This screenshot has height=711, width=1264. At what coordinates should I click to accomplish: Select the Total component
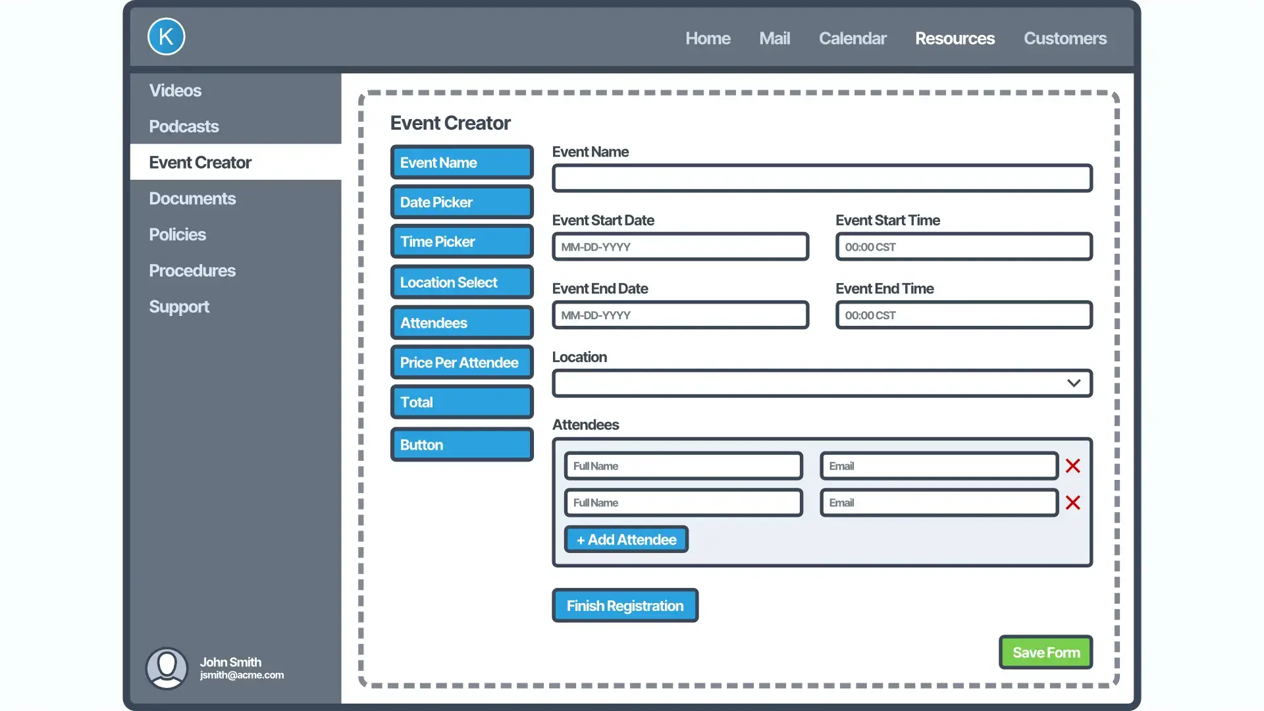(x=461, y=402)
